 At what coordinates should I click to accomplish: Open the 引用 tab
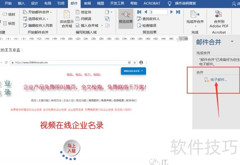pyautogui.click(x=61, y=3)
